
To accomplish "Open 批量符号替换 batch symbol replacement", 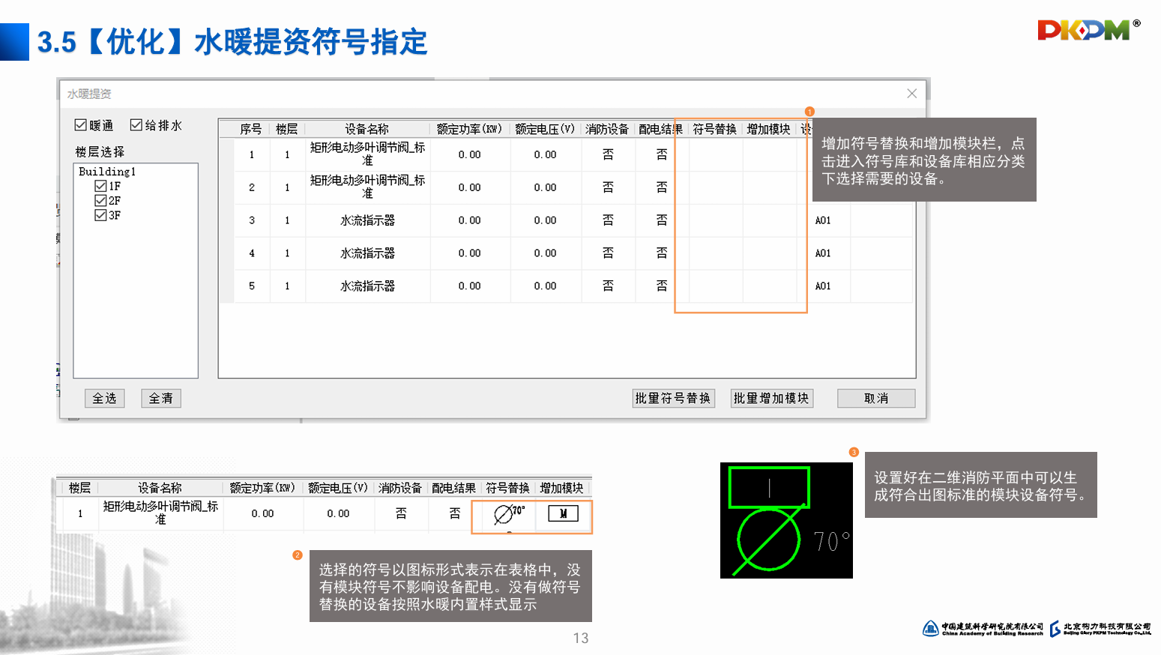I will 673,399.
